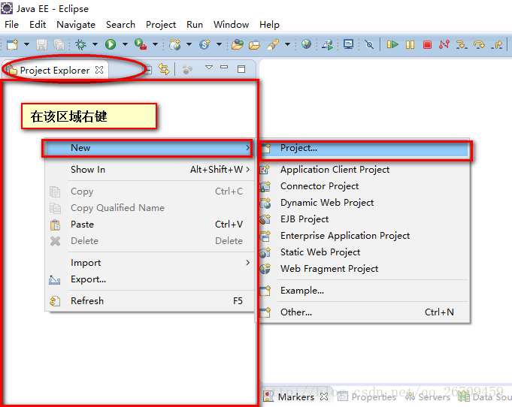
Task: Click the New Servlet toolbar icon
Action: [x=205, y=44]
